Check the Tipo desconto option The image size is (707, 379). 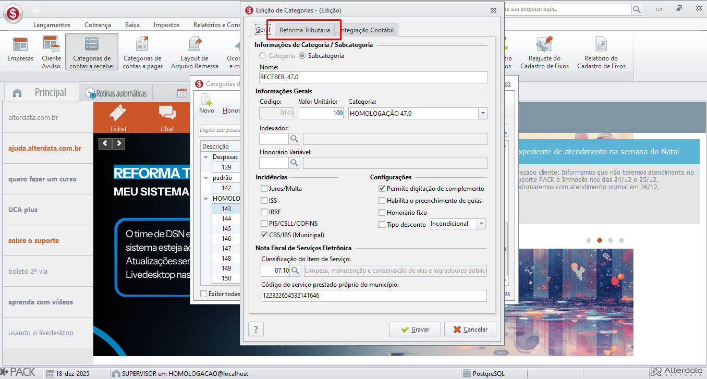coord(382,225)
